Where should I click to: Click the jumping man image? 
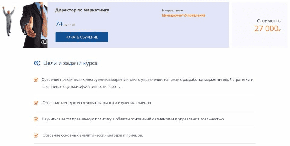(x=9, y=21)
